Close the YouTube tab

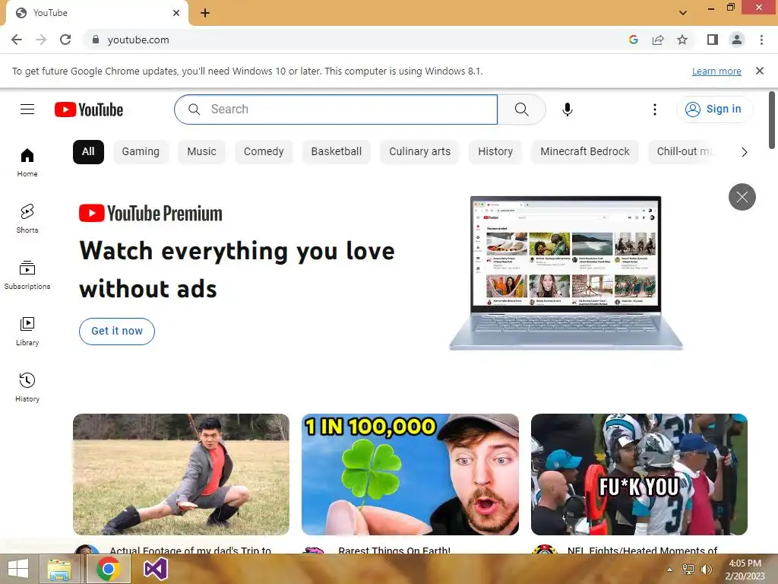tap(176, 13)
